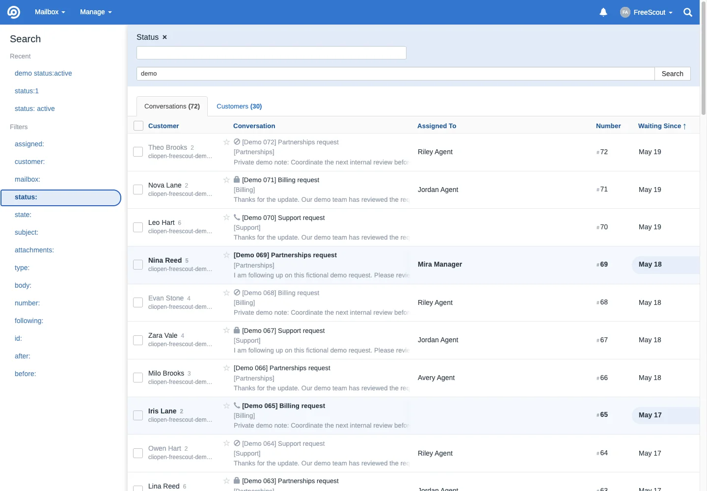Select the customer: filter

(x=29, y=162)
